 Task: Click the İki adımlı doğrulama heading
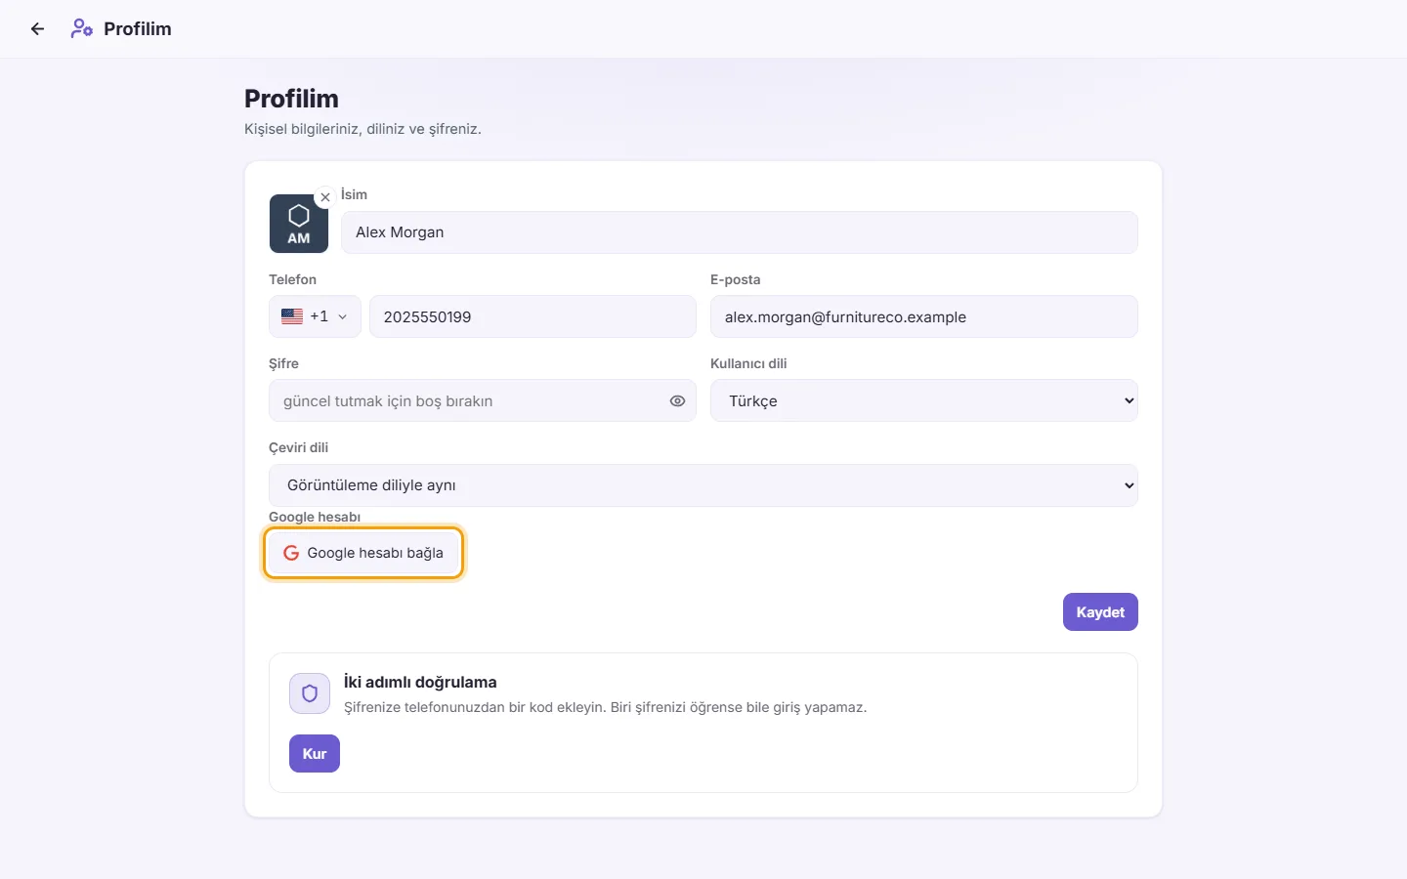point(420,682)
